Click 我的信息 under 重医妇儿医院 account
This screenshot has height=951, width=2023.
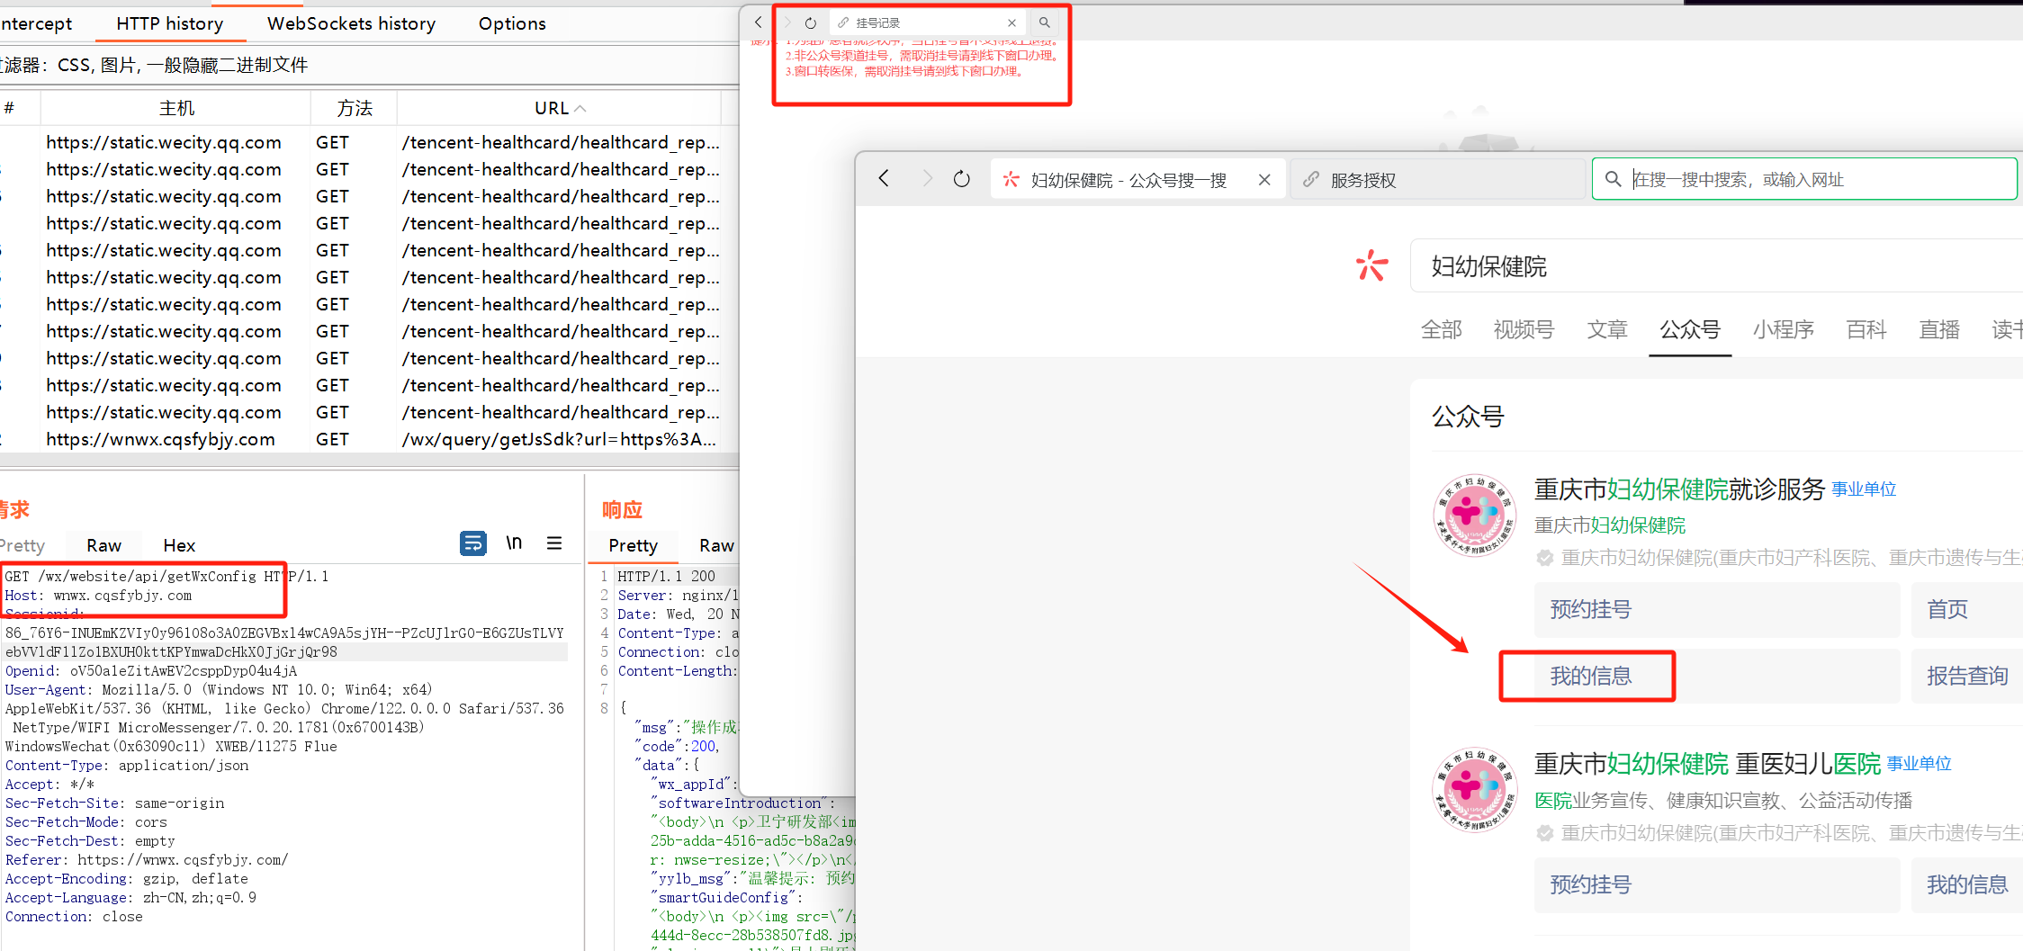coord(1967,884)
